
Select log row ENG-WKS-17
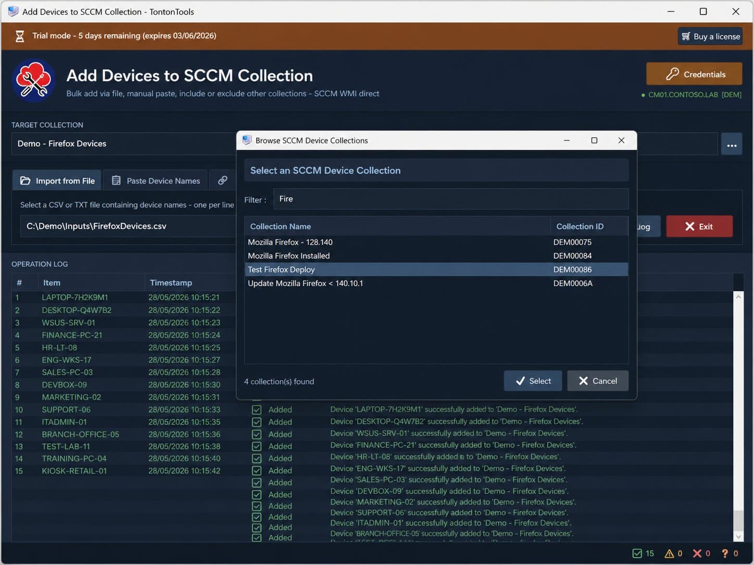(124, 360)
